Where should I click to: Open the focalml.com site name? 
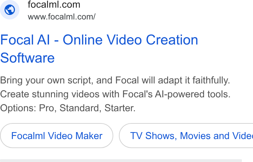(54, 5)
